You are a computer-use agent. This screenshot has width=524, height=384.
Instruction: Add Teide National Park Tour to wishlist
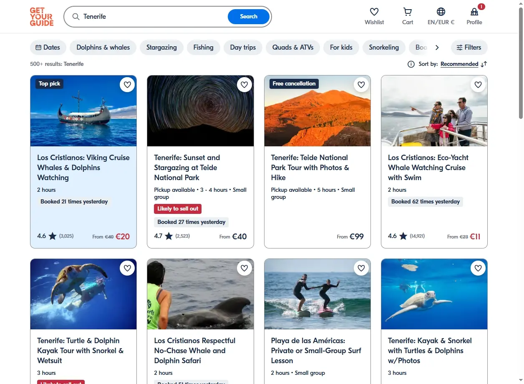[361, 85]
